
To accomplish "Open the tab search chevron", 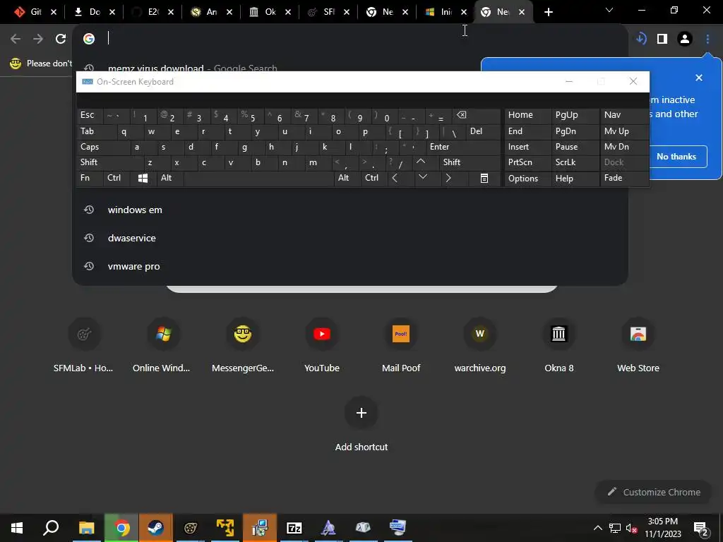I will 609,10.
